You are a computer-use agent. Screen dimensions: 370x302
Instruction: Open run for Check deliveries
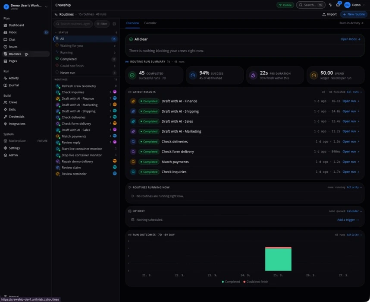351,142
